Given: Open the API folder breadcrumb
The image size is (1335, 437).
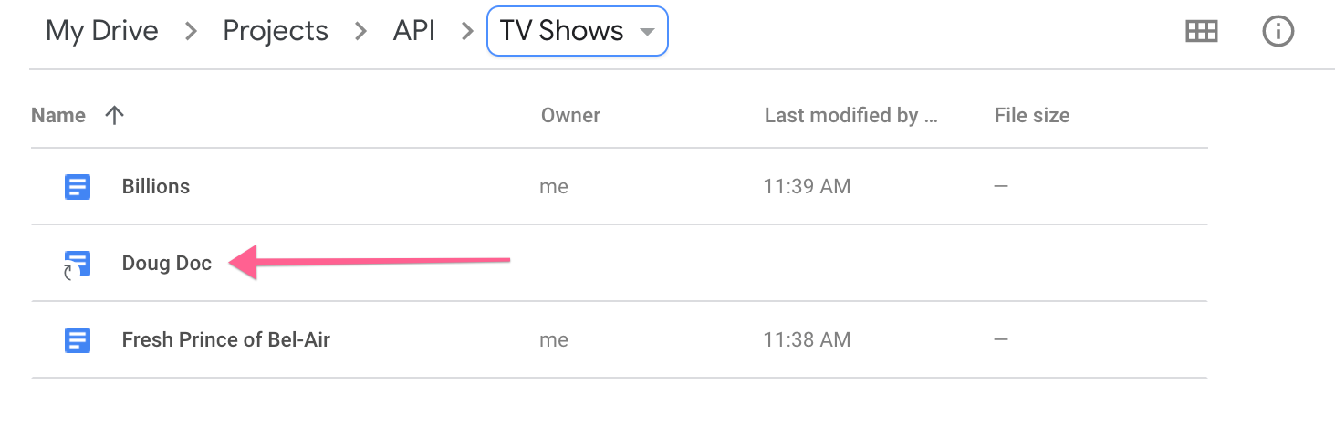Looking at the screenshot, I should tap(414, 31).
